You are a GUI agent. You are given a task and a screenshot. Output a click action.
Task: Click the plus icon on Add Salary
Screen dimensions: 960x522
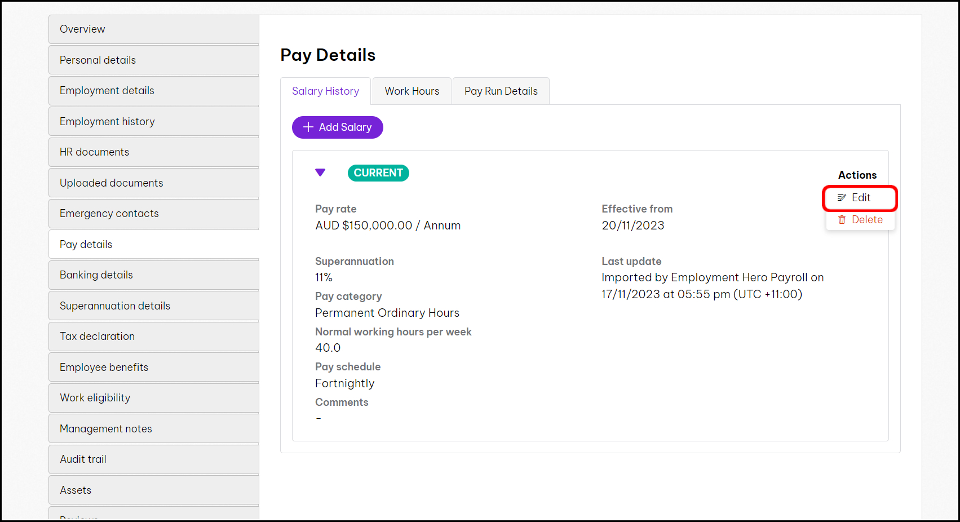click(x=308, y=127)
